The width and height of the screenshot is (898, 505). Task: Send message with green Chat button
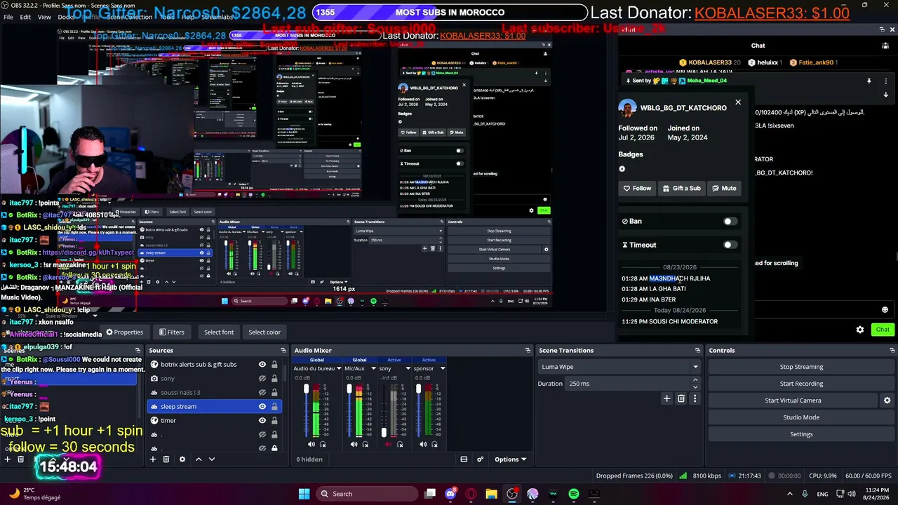(x=883, y=330)
